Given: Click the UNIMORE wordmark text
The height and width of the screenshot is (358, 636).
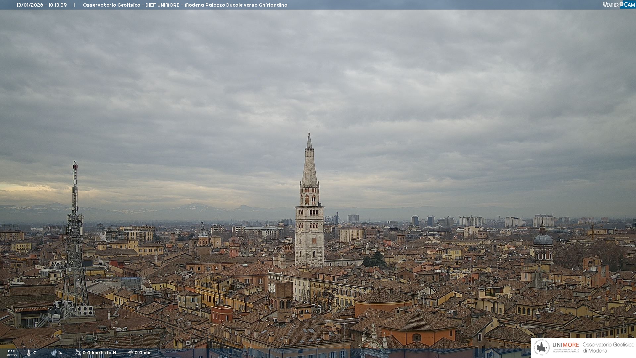Looking at the screenshot, I should tap(565, 345).
